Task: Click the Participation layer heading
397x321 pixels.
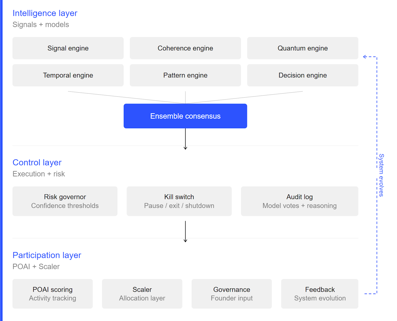Action: [x=47, y=255]
